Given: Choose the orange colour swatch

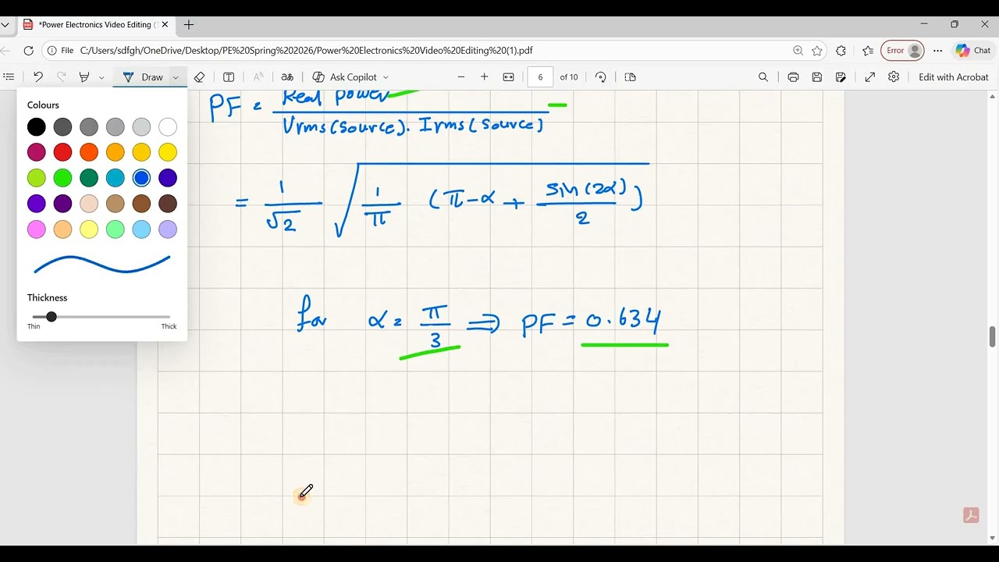Looking at the screenshot, I should (x=89, y=152).
